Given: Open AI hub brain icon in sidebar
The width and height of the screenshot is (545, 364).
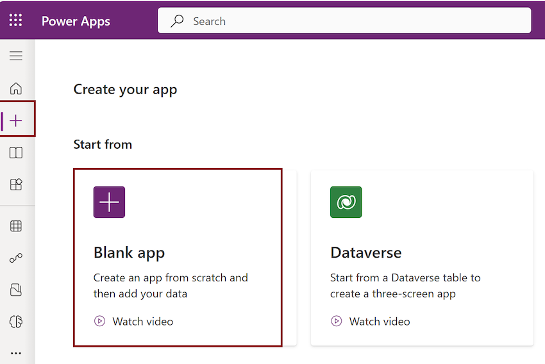Looking at the screenshot, I should (16, 321).
